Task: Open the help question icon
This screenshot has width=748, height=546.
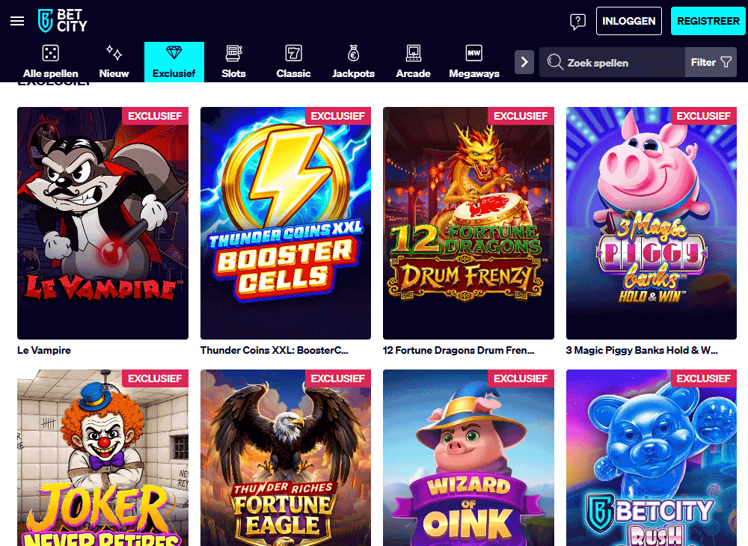Action: coord(577,22)
